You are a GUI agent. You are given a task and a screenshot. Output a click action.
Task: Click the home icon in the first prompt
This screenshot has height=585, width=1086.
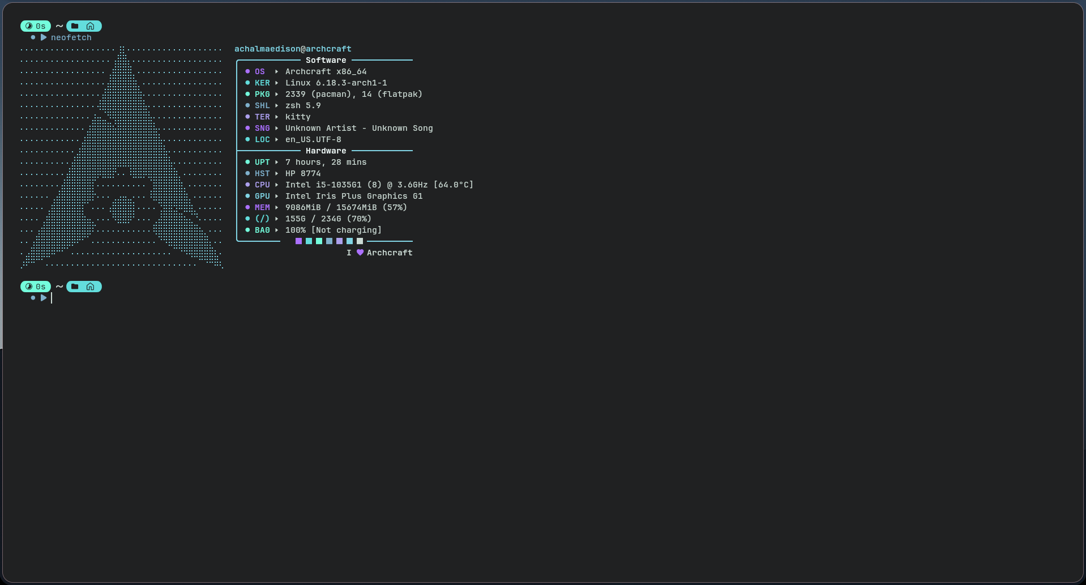(90, 26)
